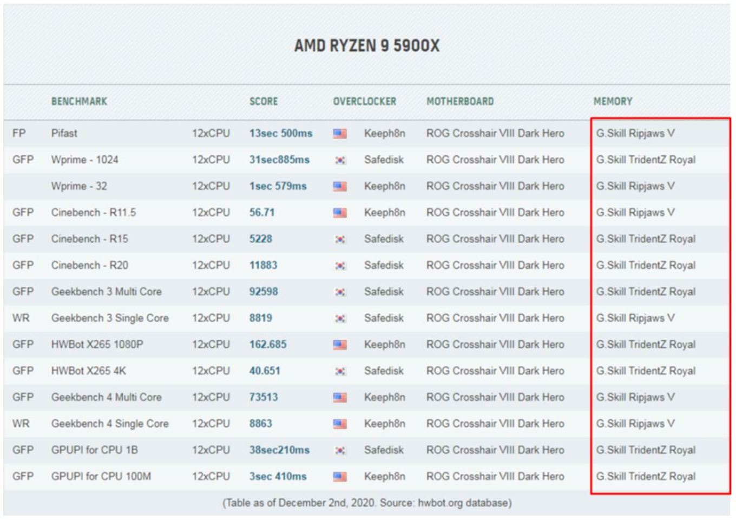Click ROG Crosshair VIII Dark Hero in Pifast row

(x=495, y=133)
